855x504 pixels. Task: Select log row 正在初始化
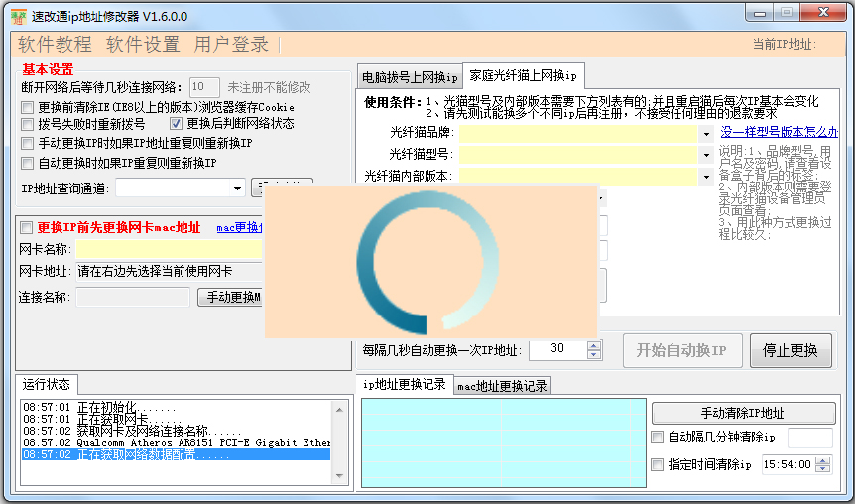[x=177, y=408]
